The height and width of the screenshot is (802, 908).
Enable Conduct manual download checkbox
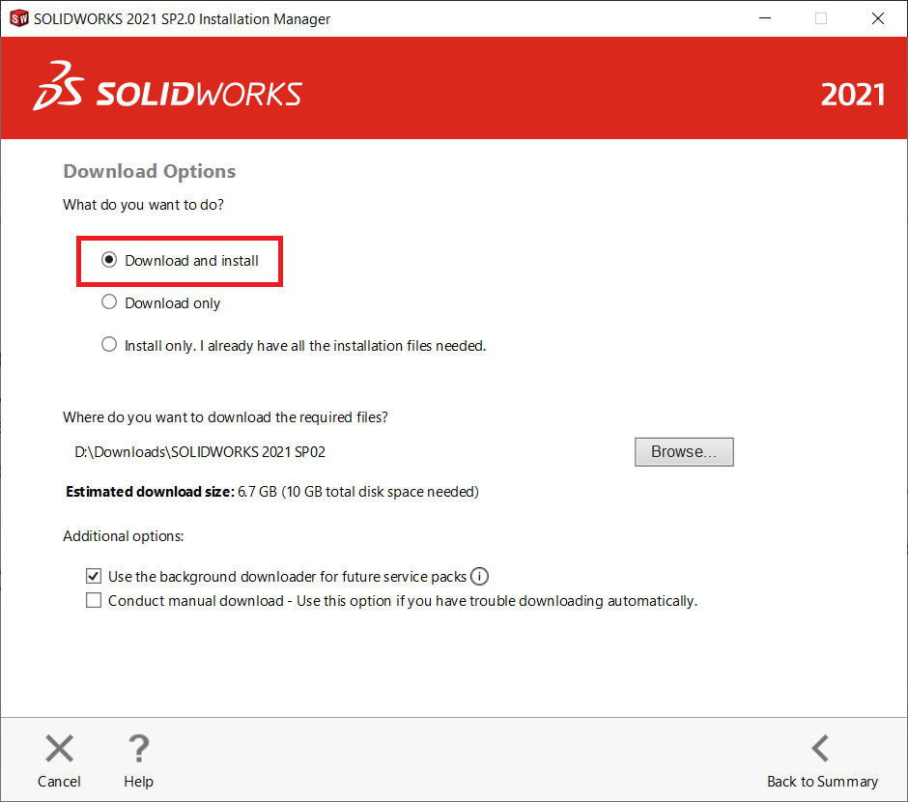click(94, 601)
